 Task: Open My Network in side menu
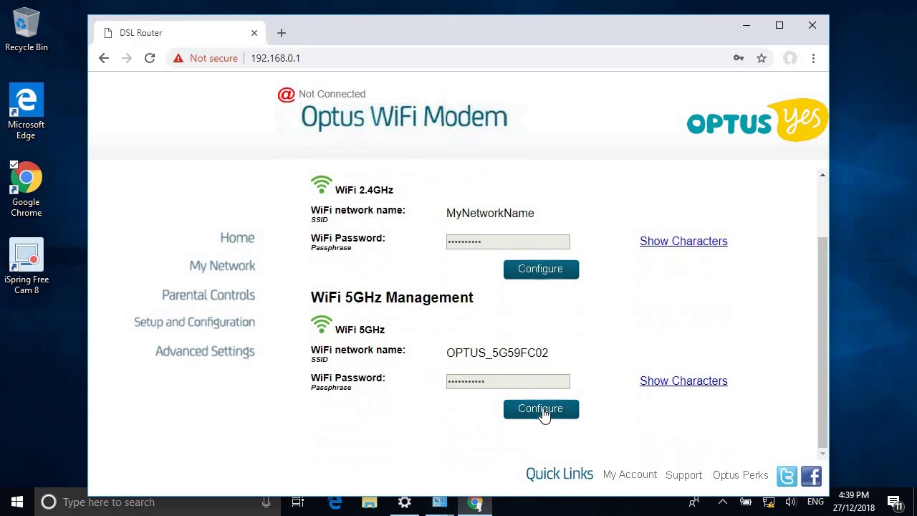pyautogui.click(x=222, y=266)
